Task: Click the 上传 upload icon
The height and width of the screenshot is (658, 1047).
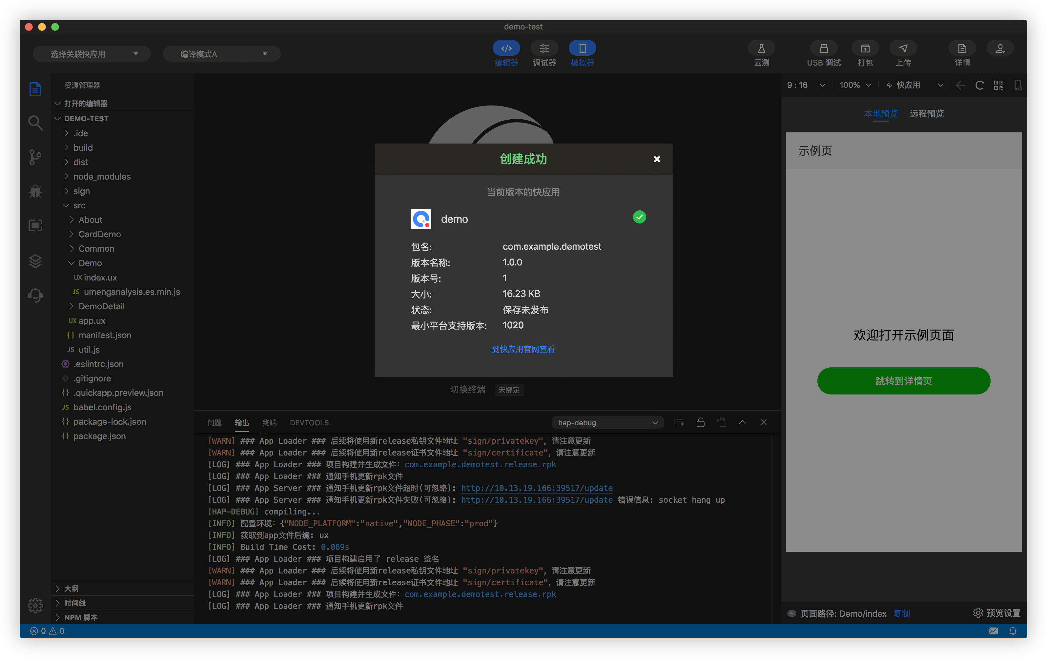Action: [903, 48]
